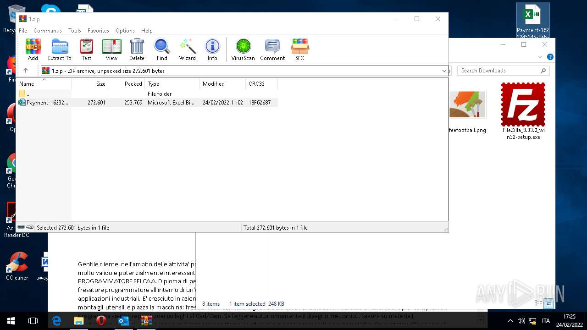Image resolution: width=587 pixels, height=330 pixels.
Task: Click the Find magnifier icon
Action: (x=162, y=49)
